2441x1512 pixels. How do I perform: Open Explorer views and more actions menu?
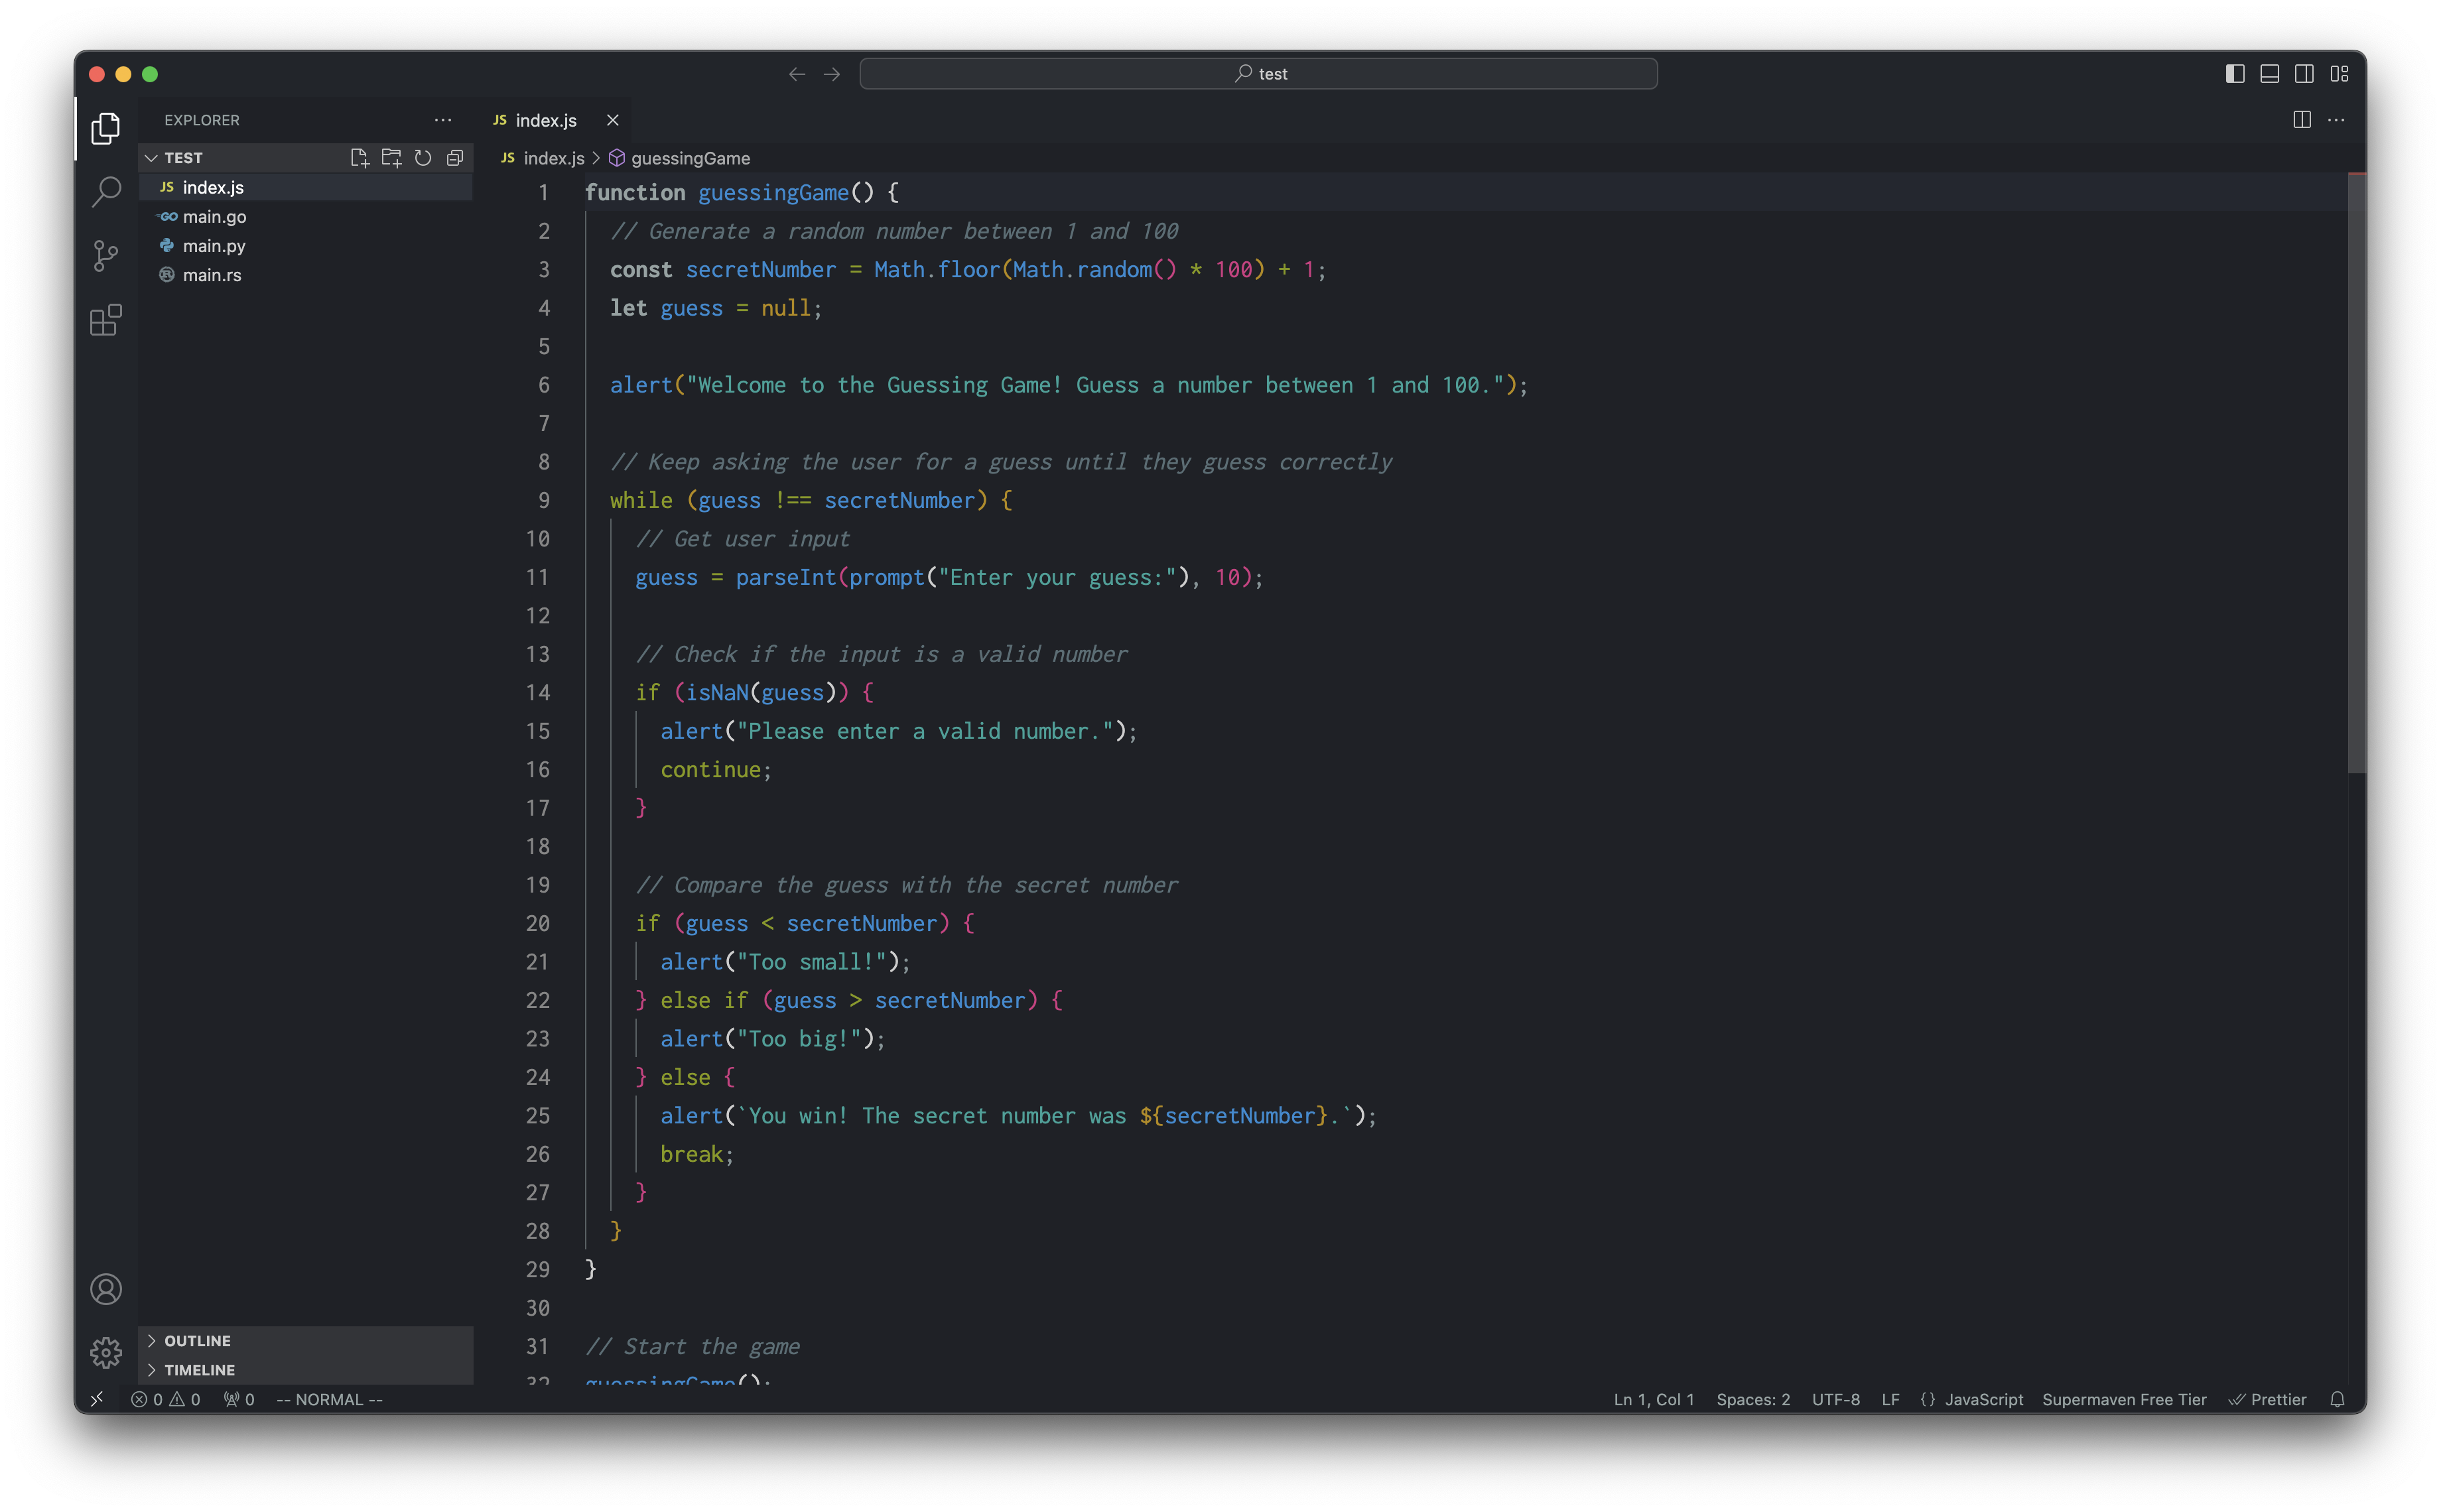(443, 120)
